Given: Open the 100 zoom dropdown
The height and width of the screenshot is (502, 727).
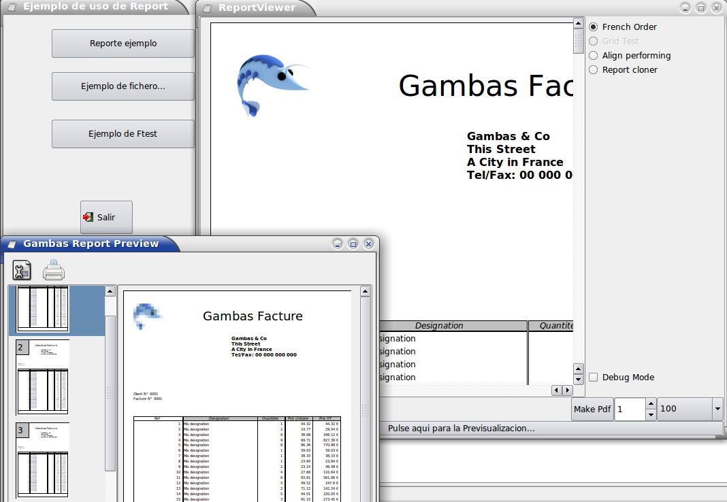Looking at the screenshot, I should tap(717, 409).
